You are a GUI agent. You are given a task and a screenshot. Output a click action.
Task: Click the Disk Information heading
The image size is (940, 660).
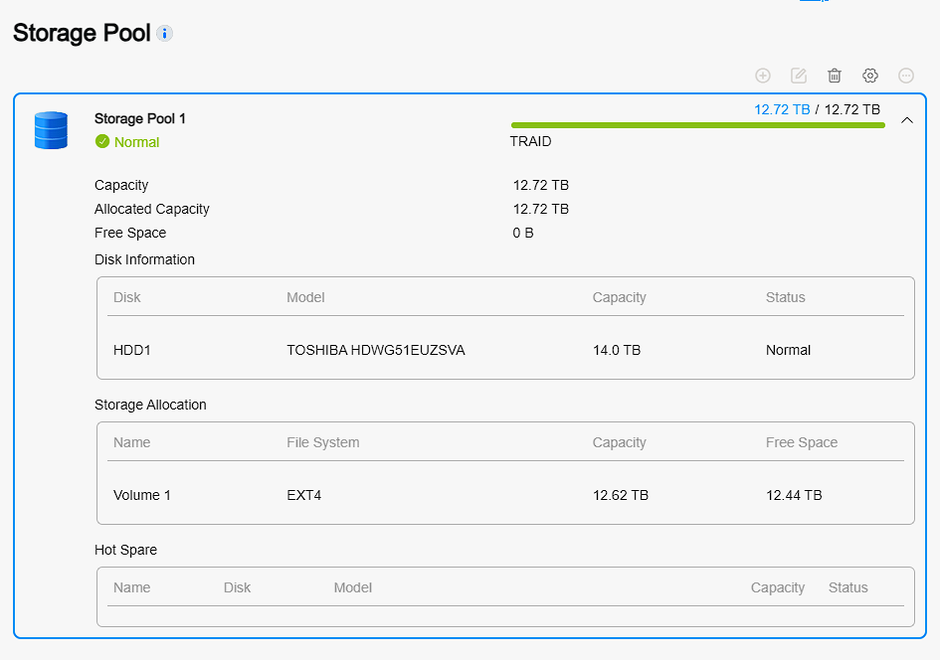coord(144,259)
